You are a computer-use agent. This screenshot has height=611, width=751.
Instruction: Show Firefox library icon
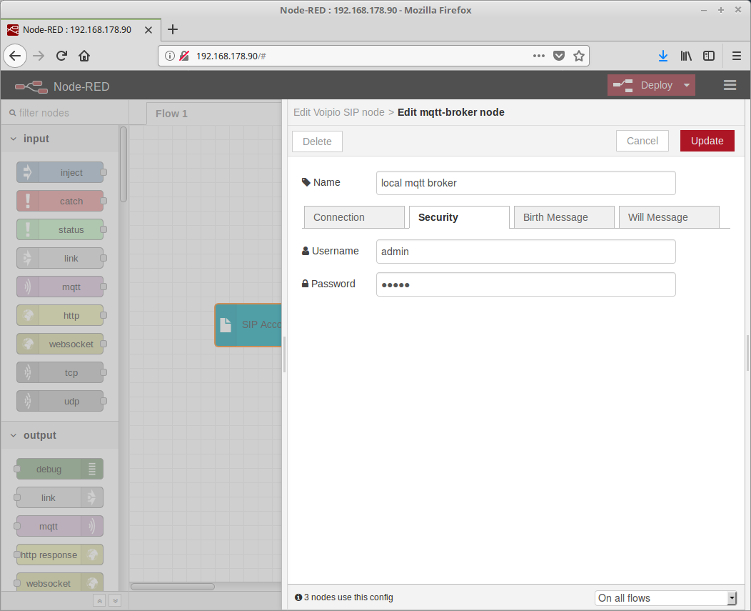pos(686,56)
